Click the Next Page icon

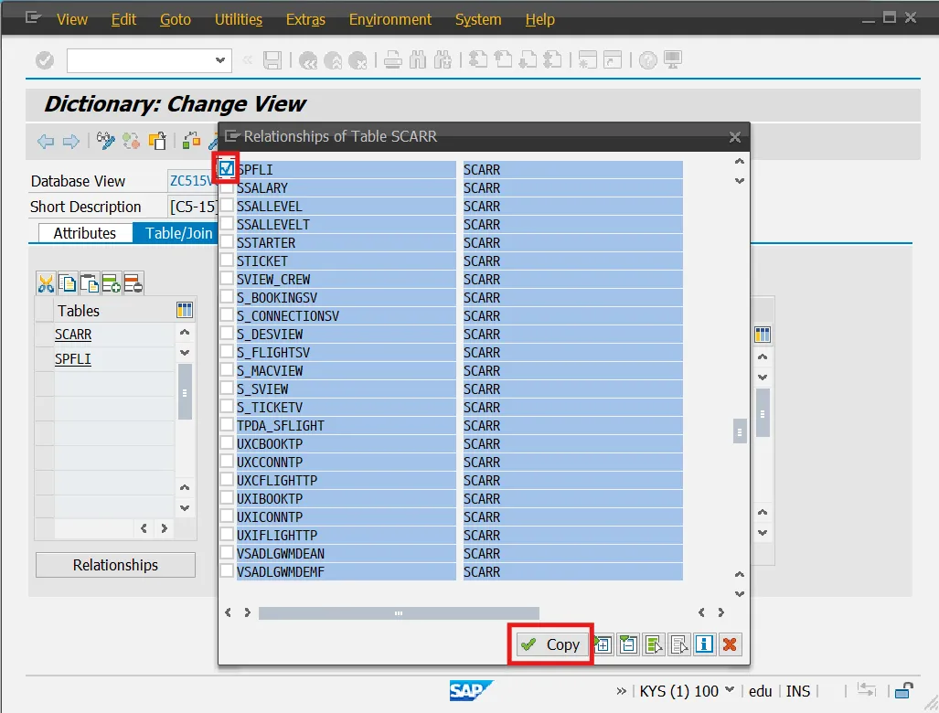pyautogui.click(x=528, y=60)
